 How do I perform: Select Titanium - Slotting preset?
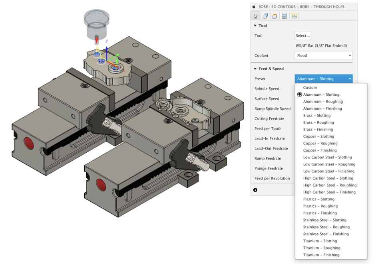point(320,241)
